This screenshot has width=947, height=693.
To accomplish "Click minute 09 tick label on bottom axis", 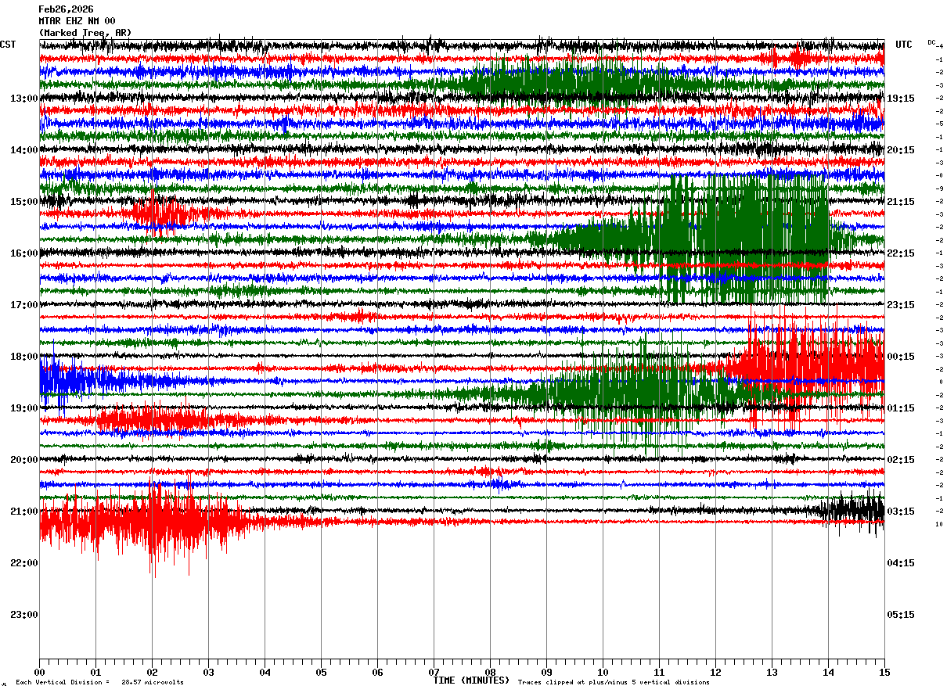I will pyautogui.click(x=546, y=672).
